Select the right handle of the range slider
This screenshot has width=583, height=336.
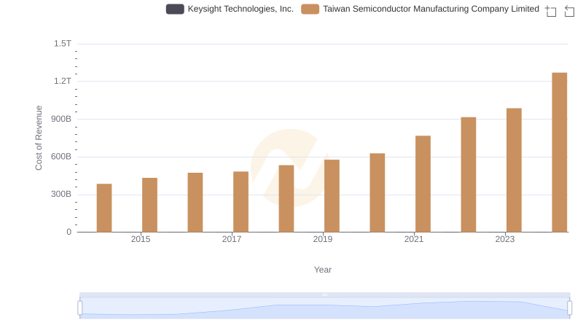[570, 308]
